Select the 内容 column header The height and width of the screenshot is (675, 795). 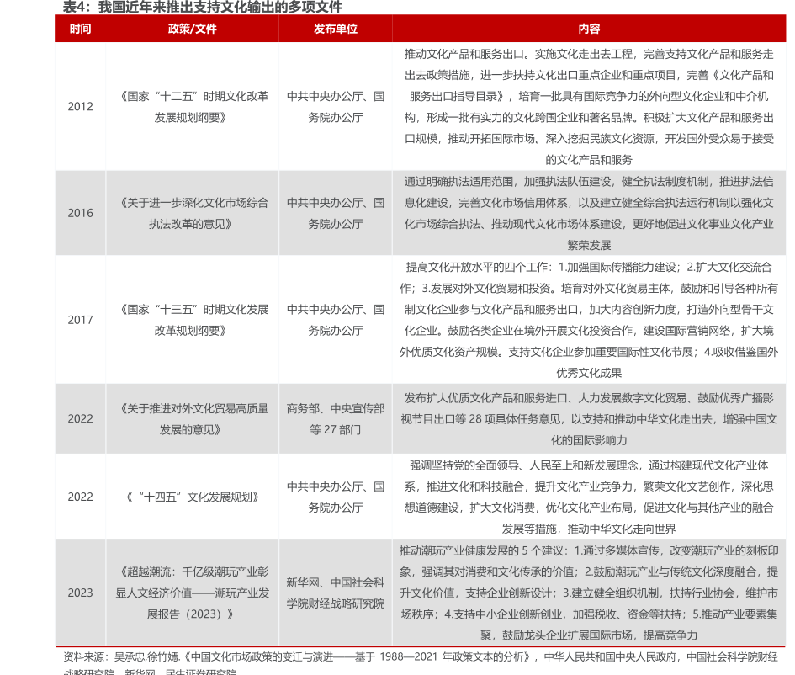tap(589, 29)
